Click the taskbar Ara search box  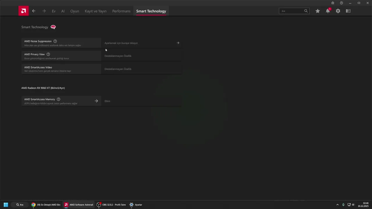[x=20, y=205]
